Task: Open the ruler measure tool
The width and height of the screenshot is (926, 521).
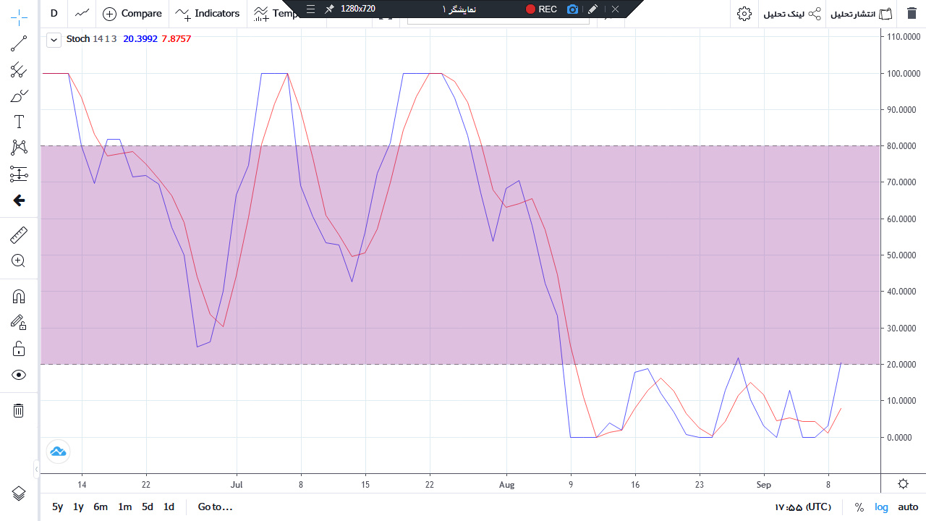Action: tap(19, 235)
